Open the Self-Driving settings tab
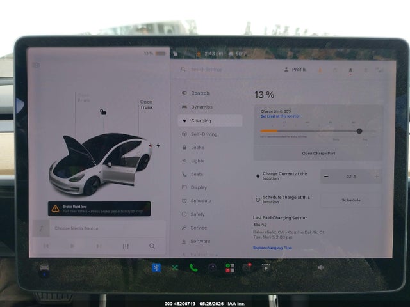 click(x=199, y=134)
